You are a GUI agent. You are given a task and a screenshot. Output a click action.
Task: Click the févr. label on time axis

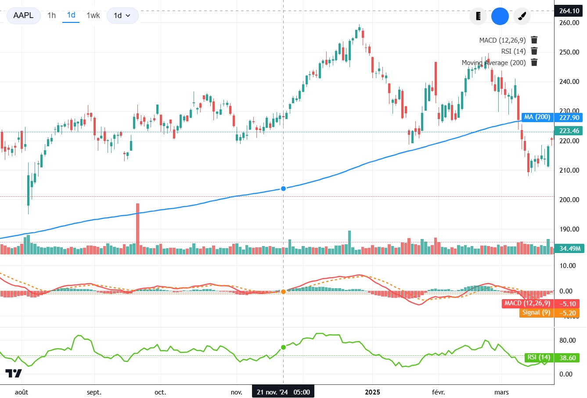(x=438, y=392)
